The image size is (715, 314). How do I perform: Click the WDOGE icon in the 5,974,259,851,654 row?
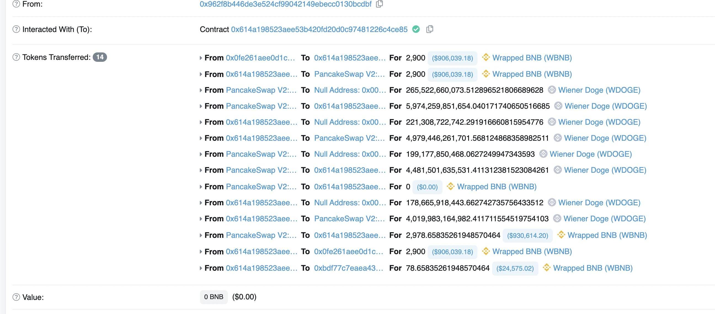[558, 106]
